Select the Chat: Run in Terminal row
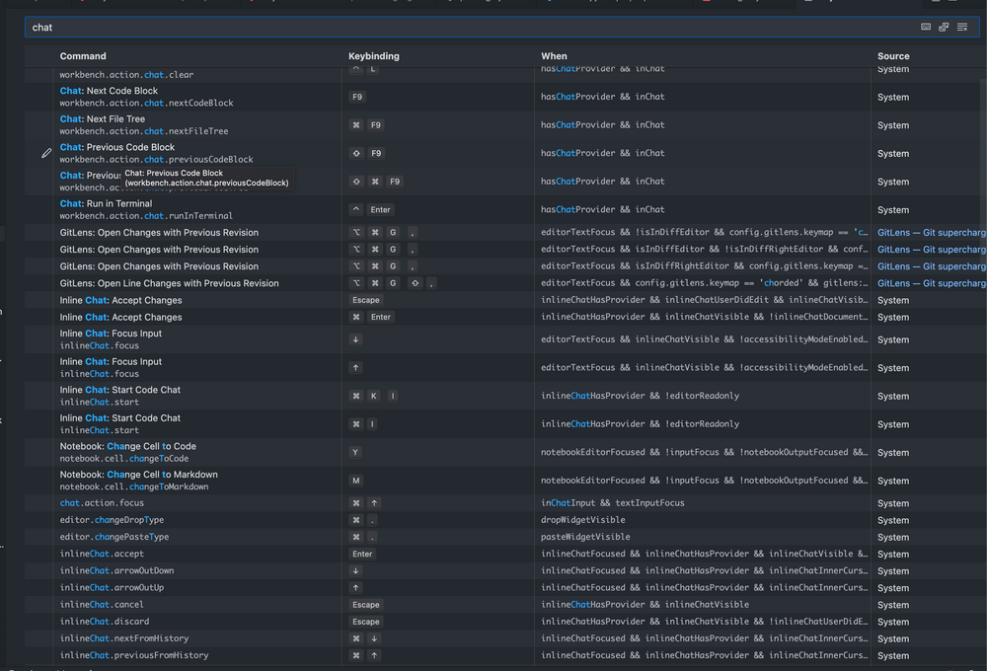 [x=197, y=209]
